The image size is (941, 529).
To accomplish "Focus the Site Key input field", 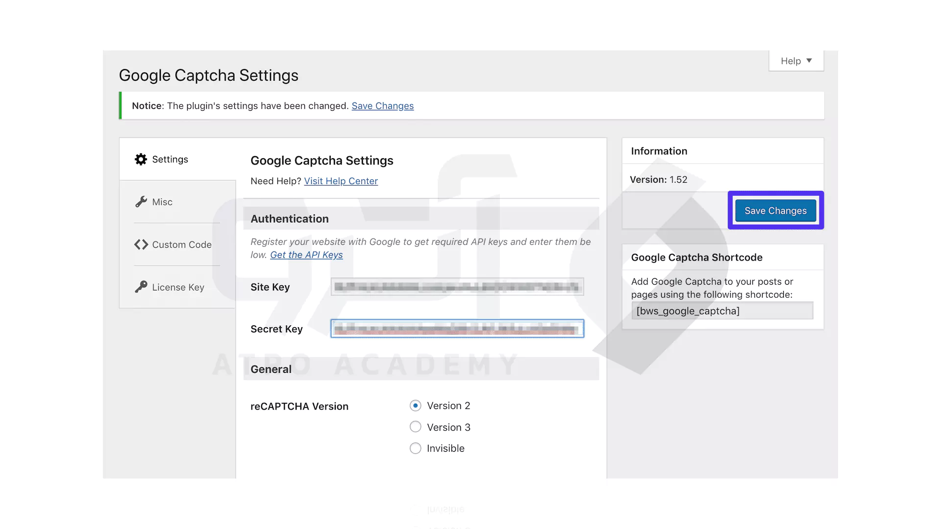I will click(457, 287).
